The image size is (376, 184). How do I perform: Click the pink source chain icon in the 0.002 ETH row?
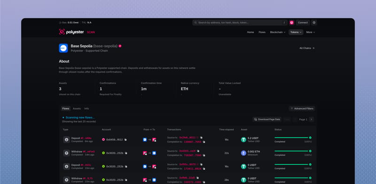pos(145,153)
